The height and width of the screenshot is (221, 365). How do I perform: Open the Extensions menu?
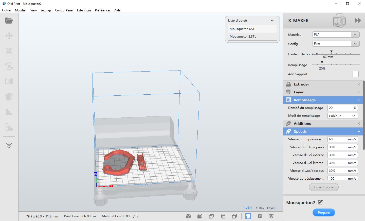pyautogui.click(x=84, y=10)
